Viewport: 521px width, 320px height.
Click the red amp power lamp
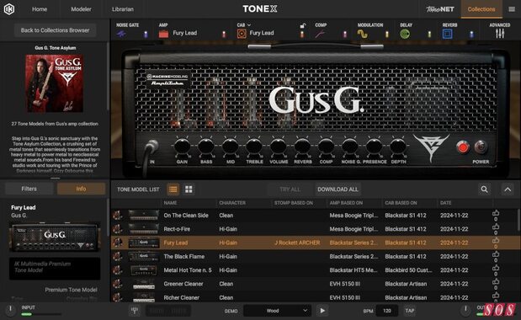point(463,147)
